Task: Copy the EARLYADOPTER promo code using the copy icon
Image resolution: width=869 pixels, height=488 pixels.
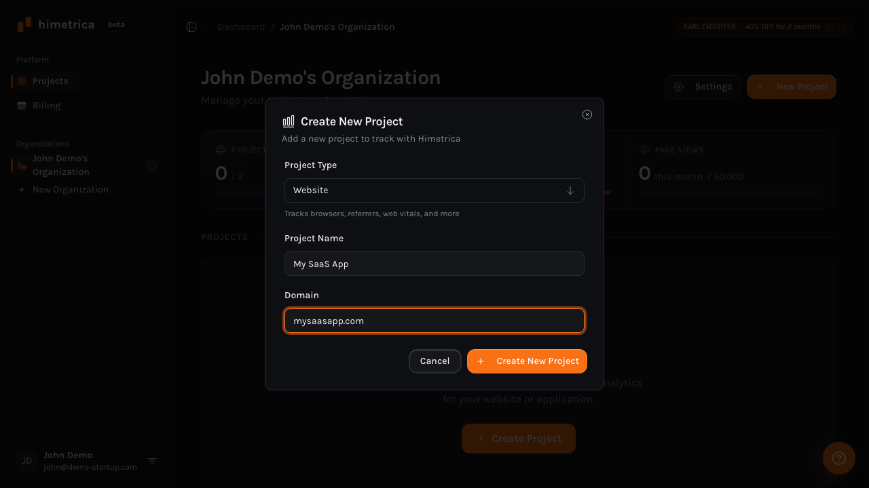Action: point(829,27)
